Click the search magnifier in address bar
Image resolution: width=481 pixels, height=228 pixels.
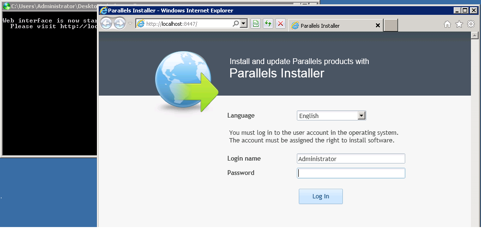(235, 23)
